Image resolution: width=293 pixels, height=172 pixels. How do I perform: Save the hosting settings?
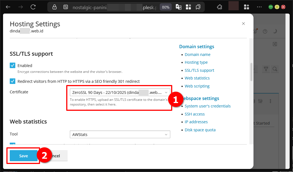pos(24,156)
